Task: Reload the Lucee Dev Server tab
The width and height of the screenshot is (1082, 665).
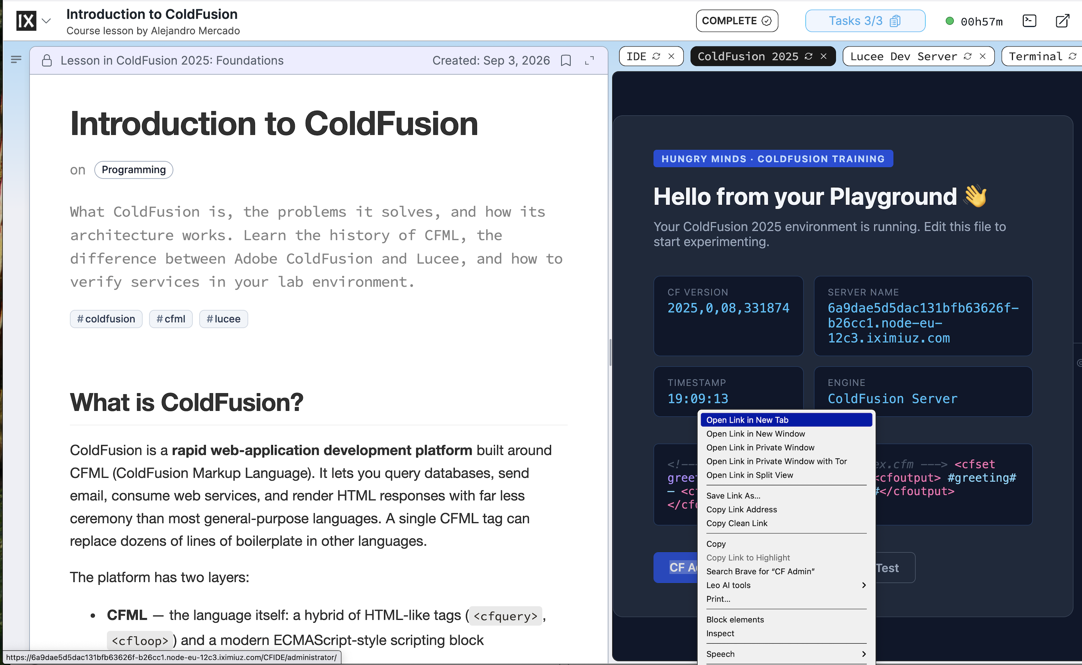Action: [968, 56]
